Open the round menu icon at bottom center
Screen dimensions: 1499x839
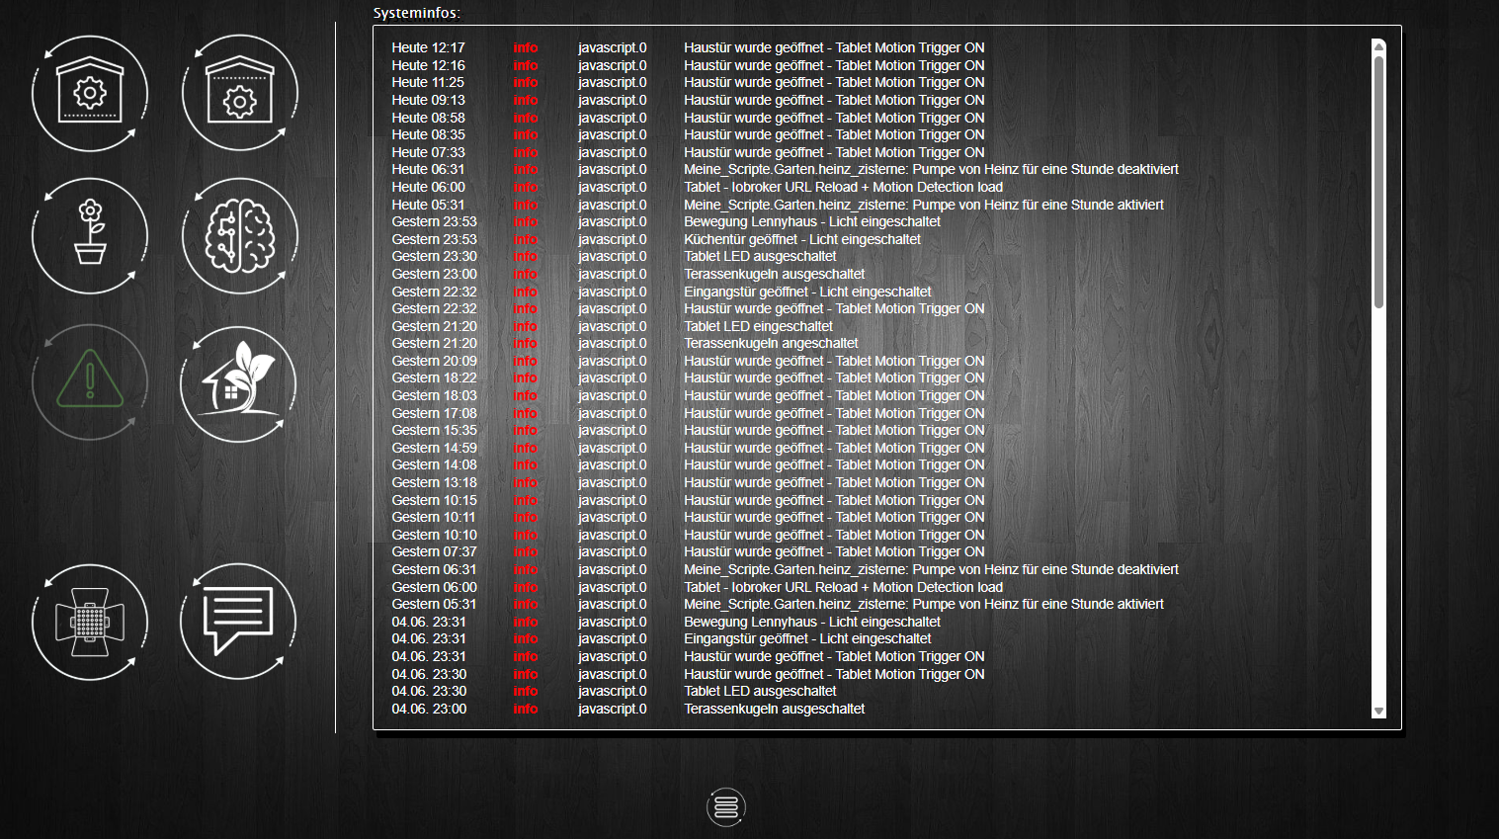726,807
